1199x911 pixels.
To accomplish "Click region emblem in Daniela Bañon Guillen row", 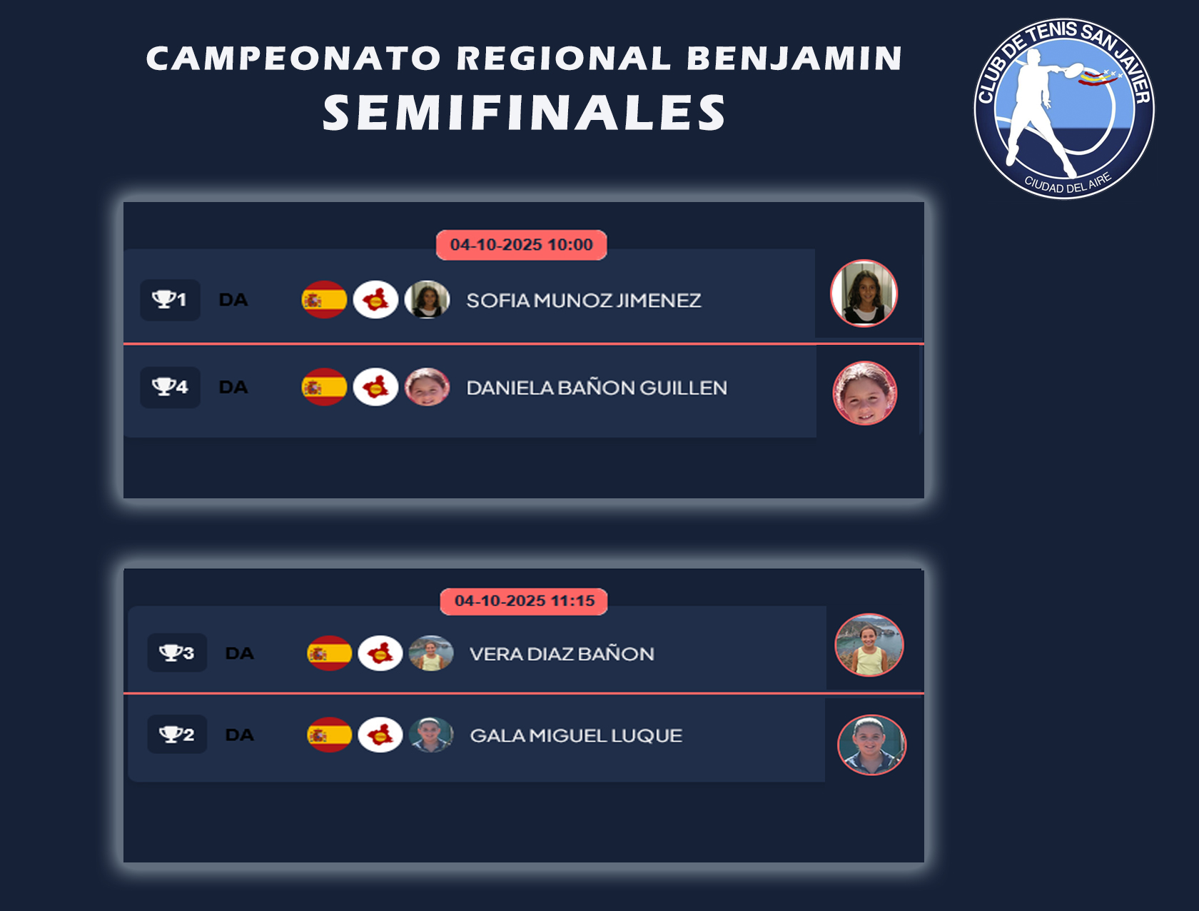I will tap(375, 388).
